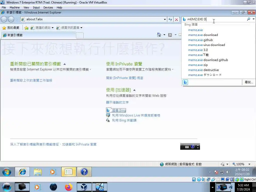256x192 pixels.
Task: Click the blank new-tab button
Action: point(80,35)
